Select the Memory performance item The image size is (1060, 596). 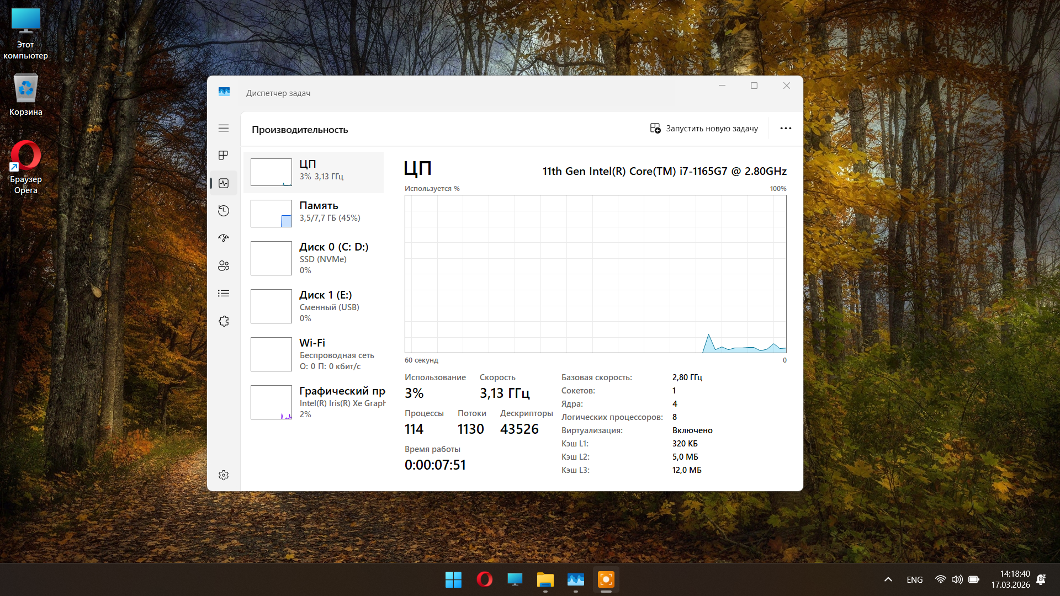coord(314,213)
